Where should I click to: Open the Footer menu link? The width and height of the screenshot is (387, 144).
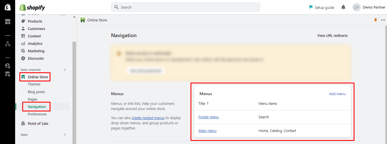tap(208, 117)
